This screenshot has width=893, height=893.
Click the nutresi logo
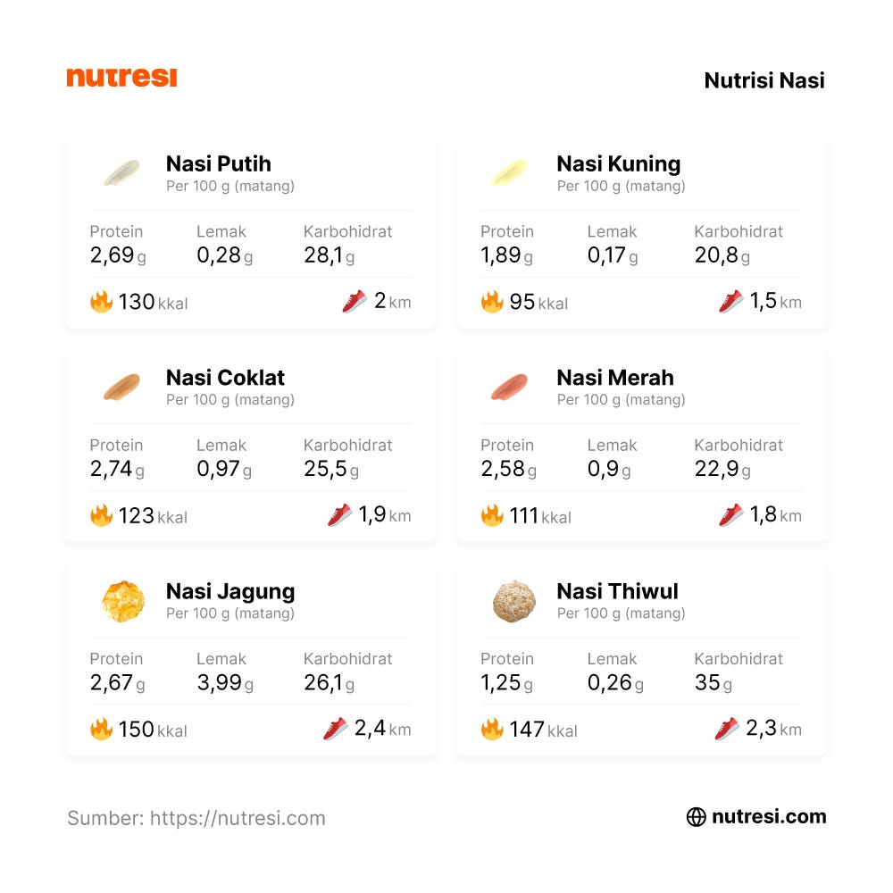121,78
